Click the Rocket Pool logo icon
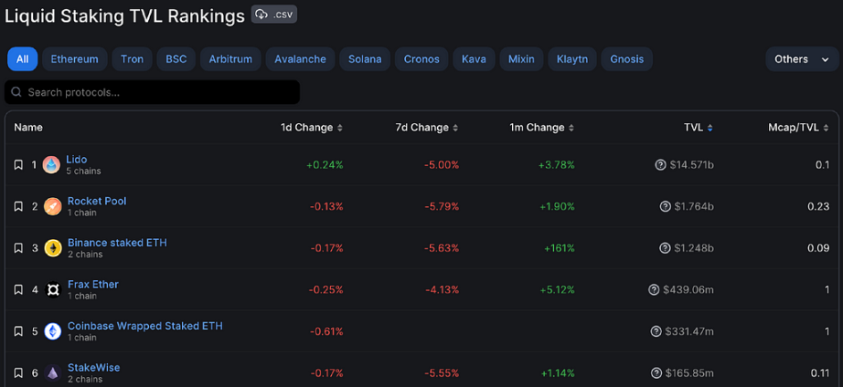The height and width of the screenshot is (387, 843). 53,206
